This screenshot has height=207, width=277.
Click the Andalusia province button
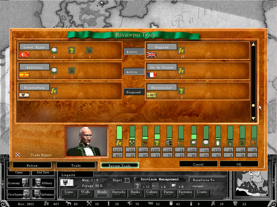(34, 67)
